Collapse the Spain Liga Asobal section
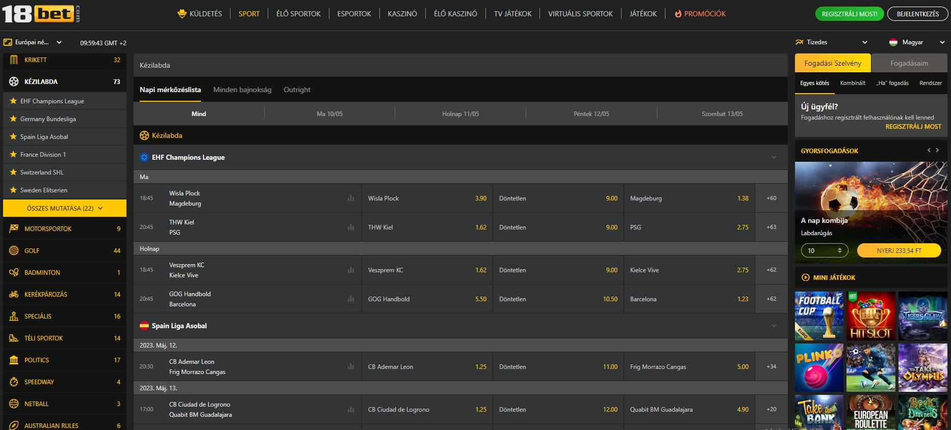Viewport: 951px width, 430px height. (x=774, y=326)
